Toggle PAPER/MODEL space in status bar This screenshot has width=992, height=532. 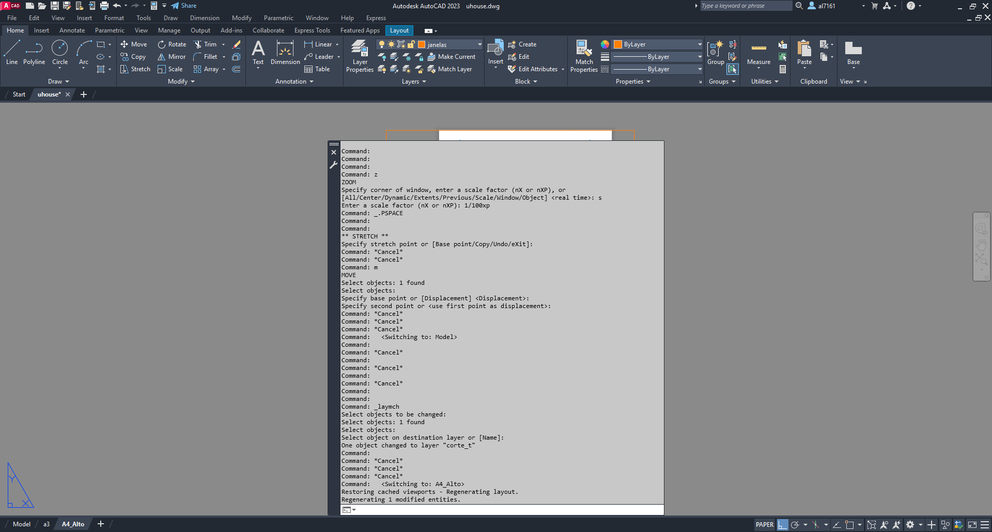click(765, 525)
